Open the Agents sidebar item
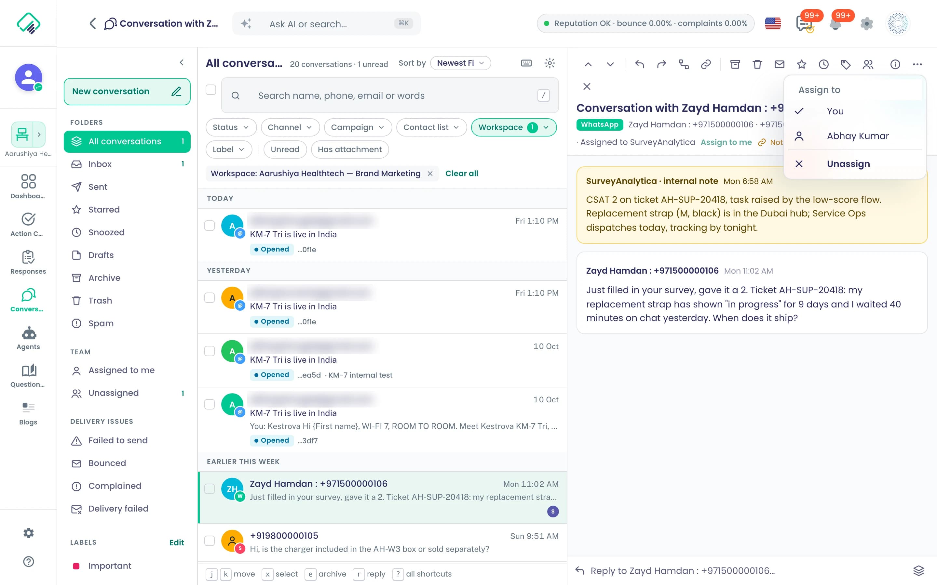The width and height of the screenshot is (937, 585). pos(28,338)
